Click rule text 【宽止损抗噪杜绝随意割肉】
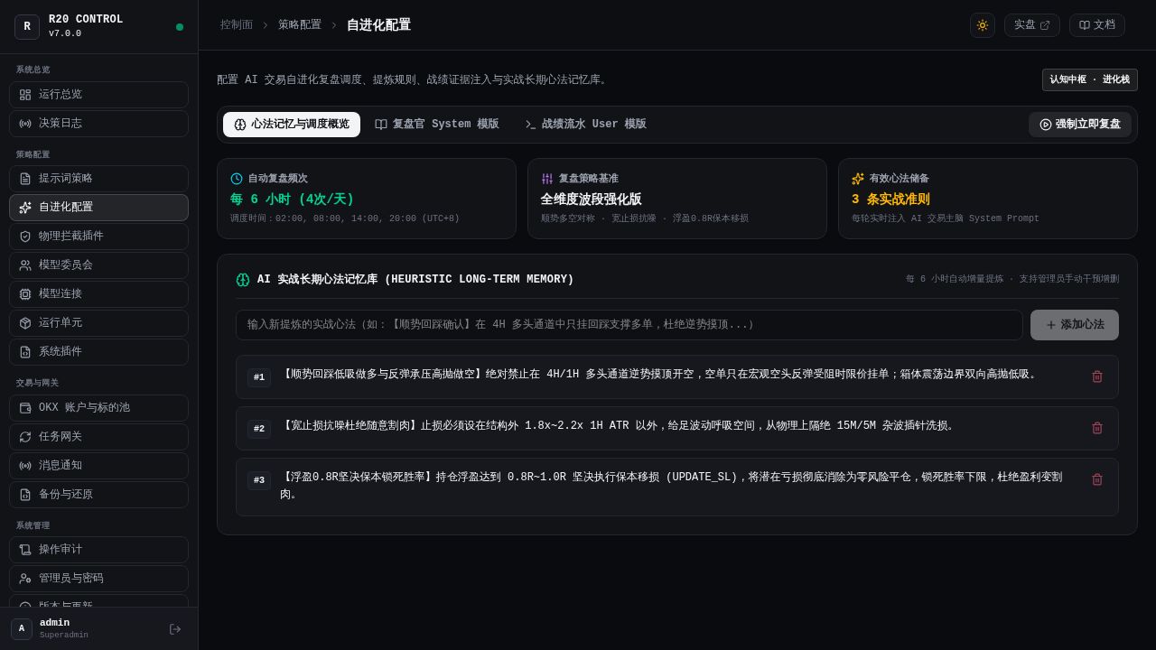Screen dimensions: 1156x650 pyautogui.click(x=350, y=426)
